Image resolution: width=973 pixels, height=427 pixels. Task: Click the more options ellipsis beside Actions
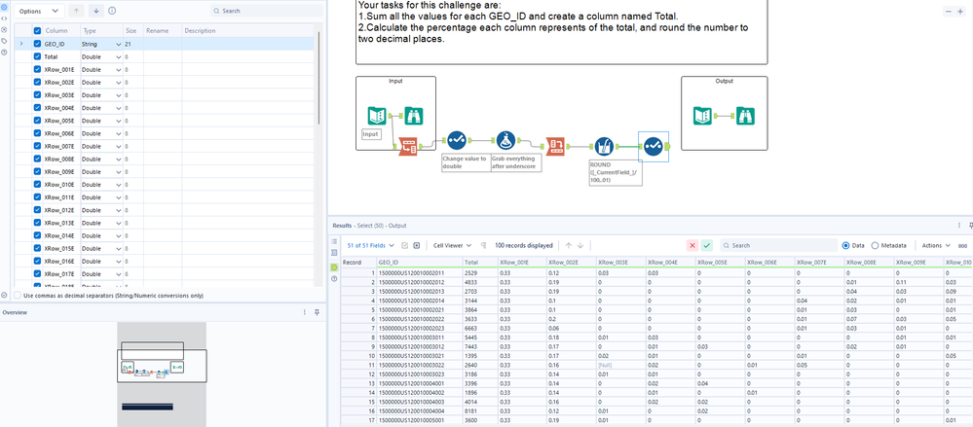(x=962, y=245)
